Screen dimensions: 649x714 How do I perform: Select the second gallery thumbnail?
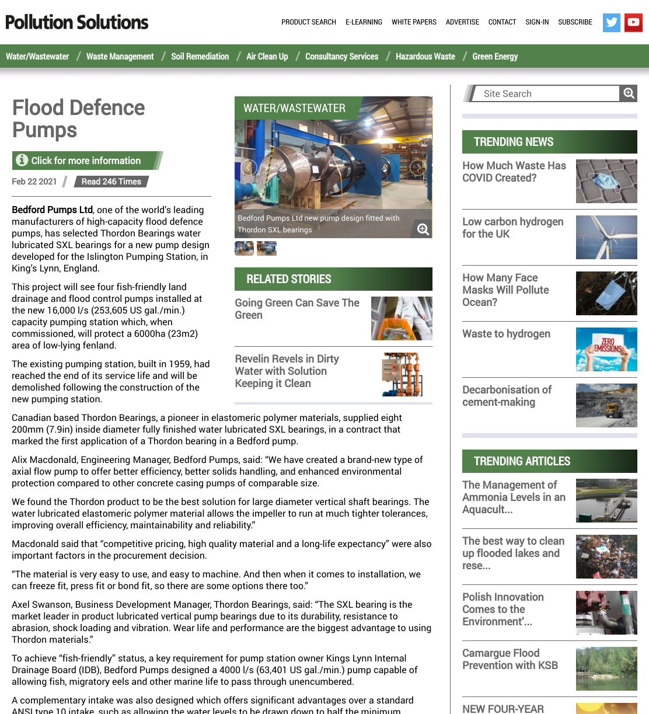(267, 248)
